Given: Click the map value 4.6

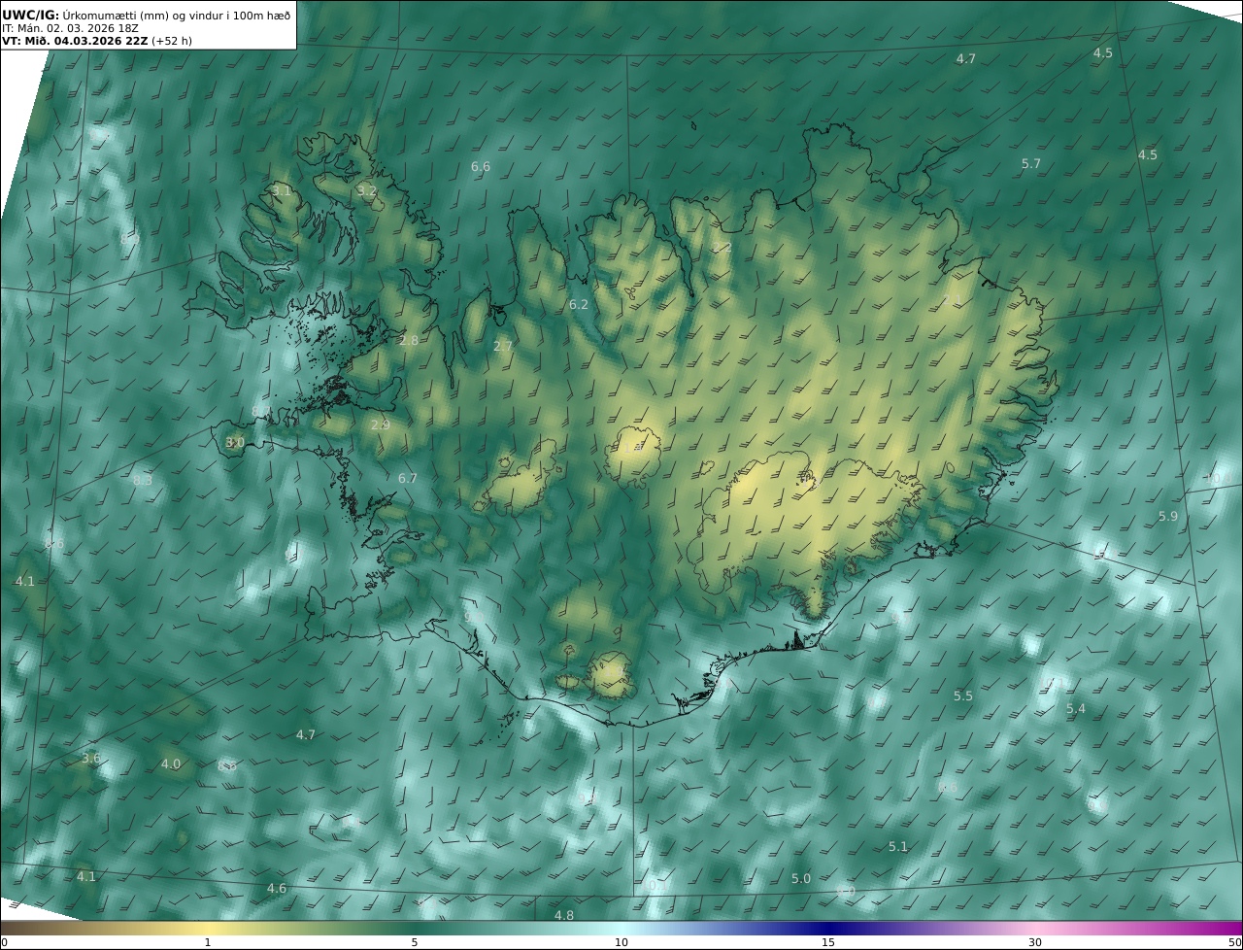Looking at the screenshot, I should point(277,889).
